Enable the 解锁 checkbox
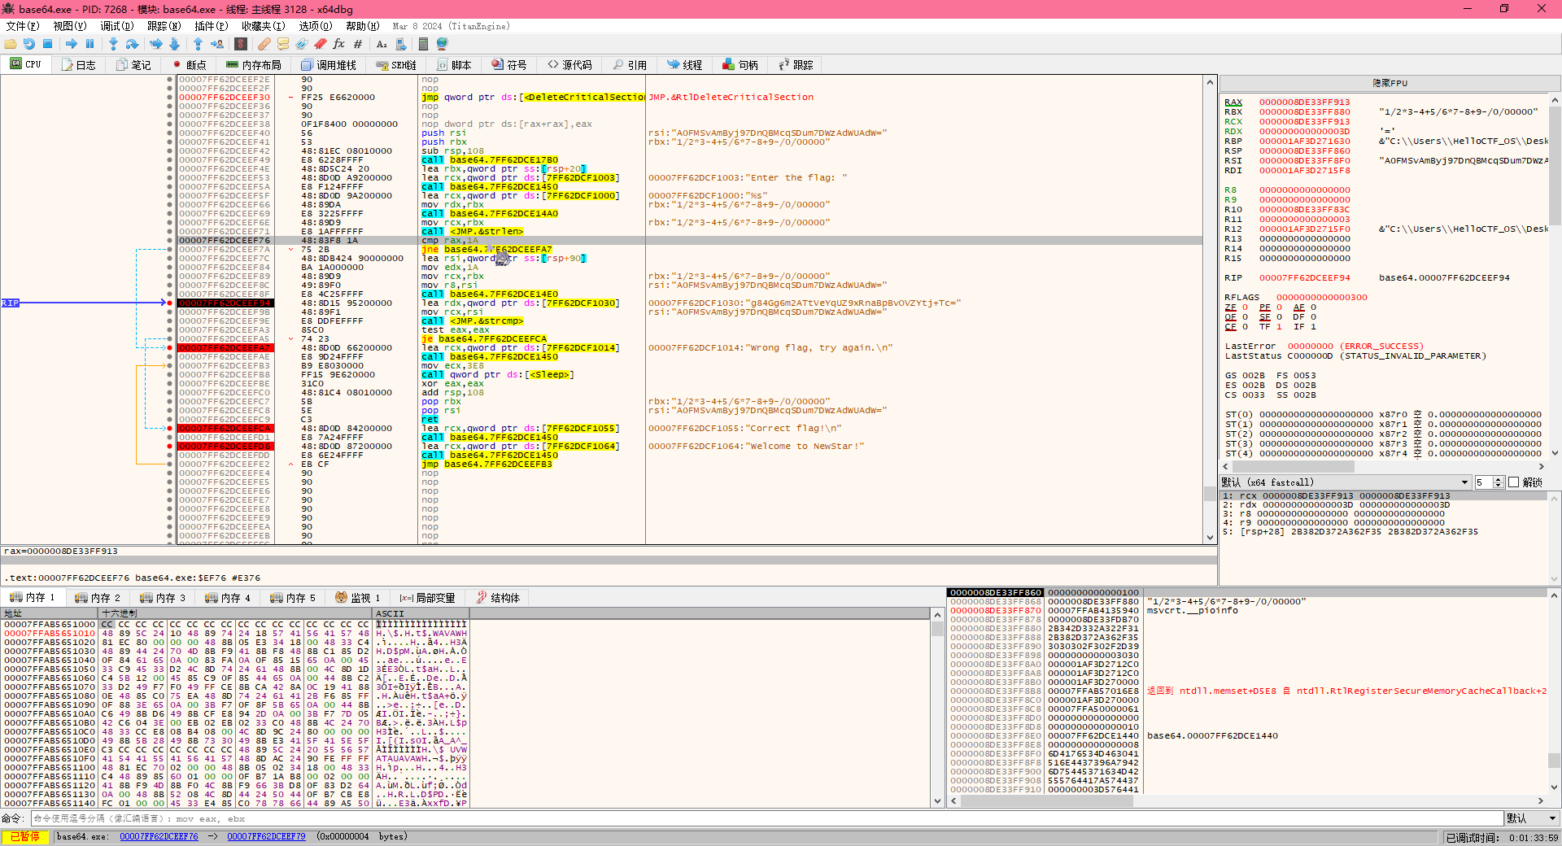The height and width of the screenshot is (846, 1562). [x=1514, y=482]
